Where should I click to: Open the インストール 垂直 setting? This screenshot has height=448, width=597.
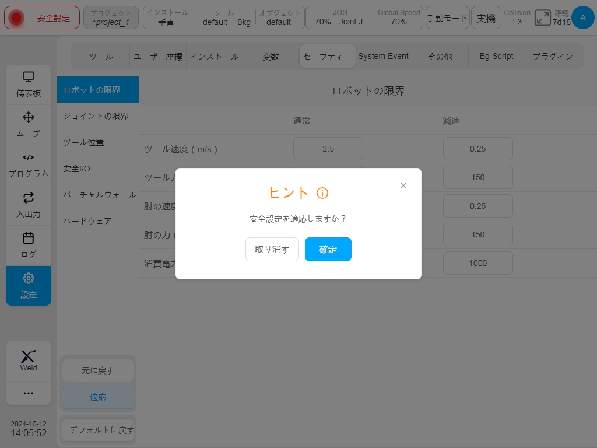167,18
